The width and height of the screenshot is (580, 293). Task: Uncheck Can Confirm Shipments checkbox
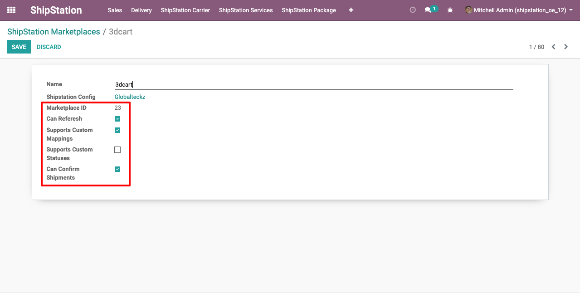click(x=117, y=169)
